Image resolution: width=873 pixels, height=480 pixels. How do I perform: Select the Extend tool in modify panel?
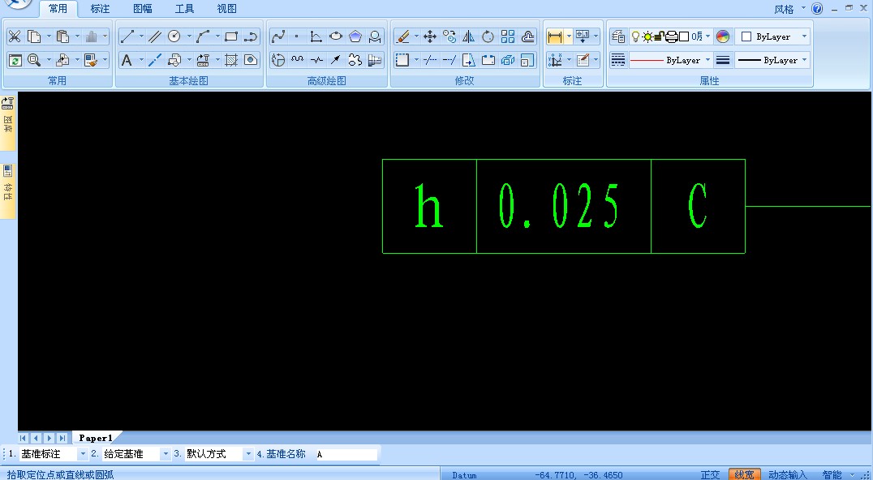[449, 60]
